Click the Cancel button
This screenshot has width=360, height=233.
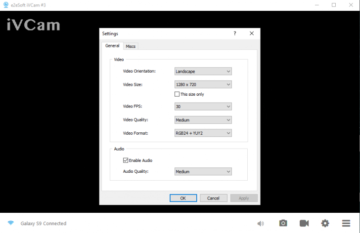(x=214, y=198)
